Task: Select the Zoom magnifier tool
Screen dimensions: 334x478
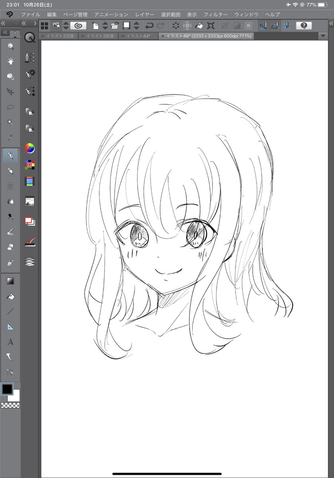Action: tap(10, 47)
